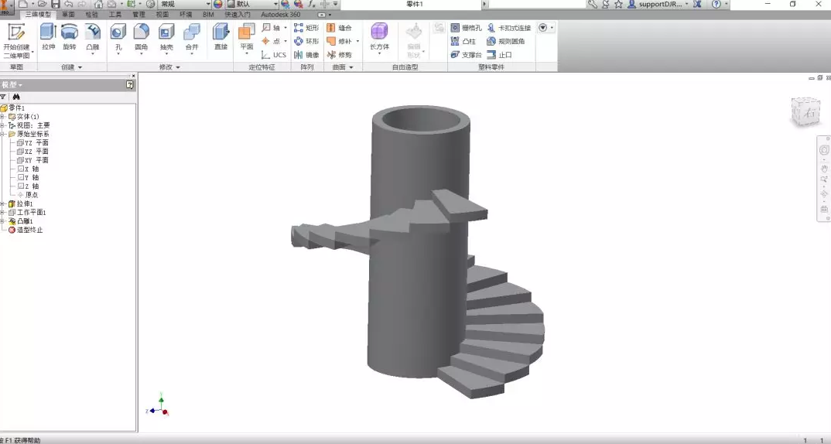
Task: Select 原点 in the browser tree
Action: 28,195
